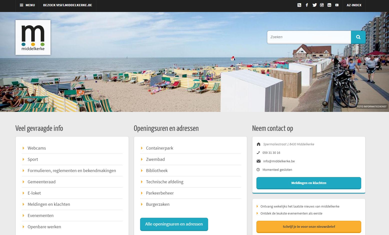The image size is (389, 235).
Task: Open the RSS feed icon
Action: [299, 5]
